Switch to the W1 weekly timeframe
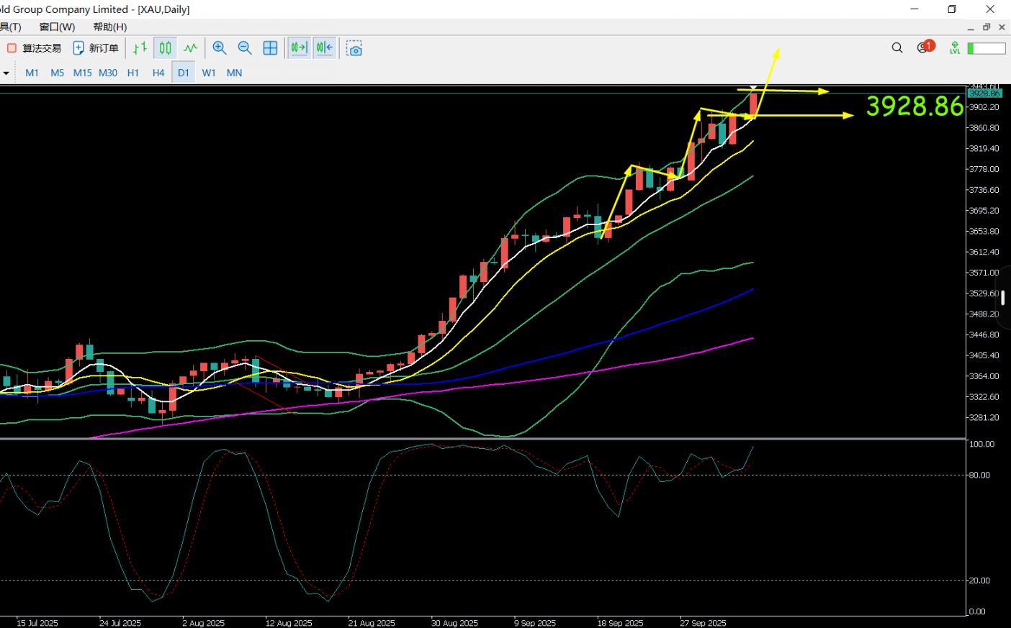 tap(209, 73)
